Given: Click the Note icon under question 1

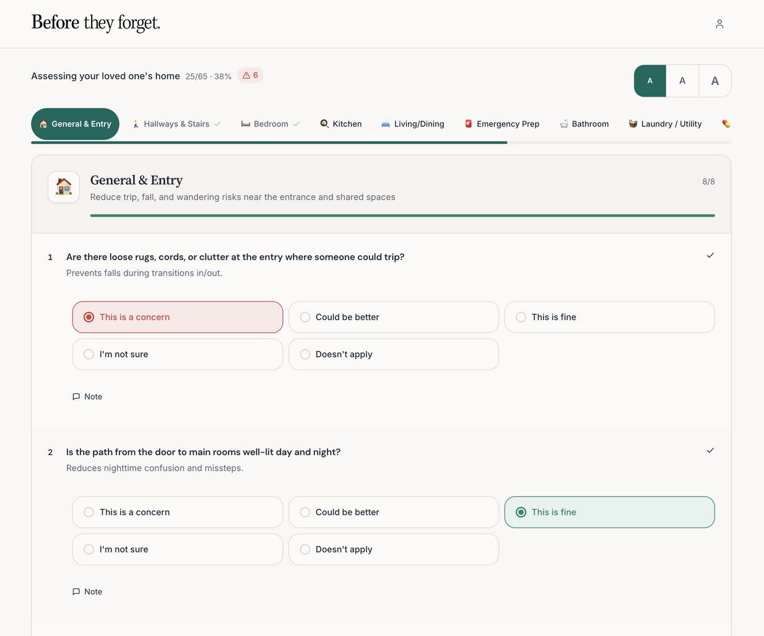Looking at the screenshot, I should pyautogui.click(x=76, y=396).
